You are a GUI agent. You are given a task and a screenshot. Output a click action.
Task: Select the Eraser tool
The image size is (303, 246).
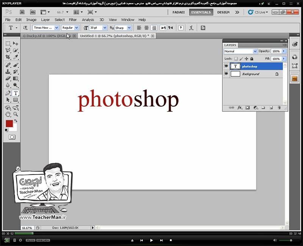[x=8, y=78]
